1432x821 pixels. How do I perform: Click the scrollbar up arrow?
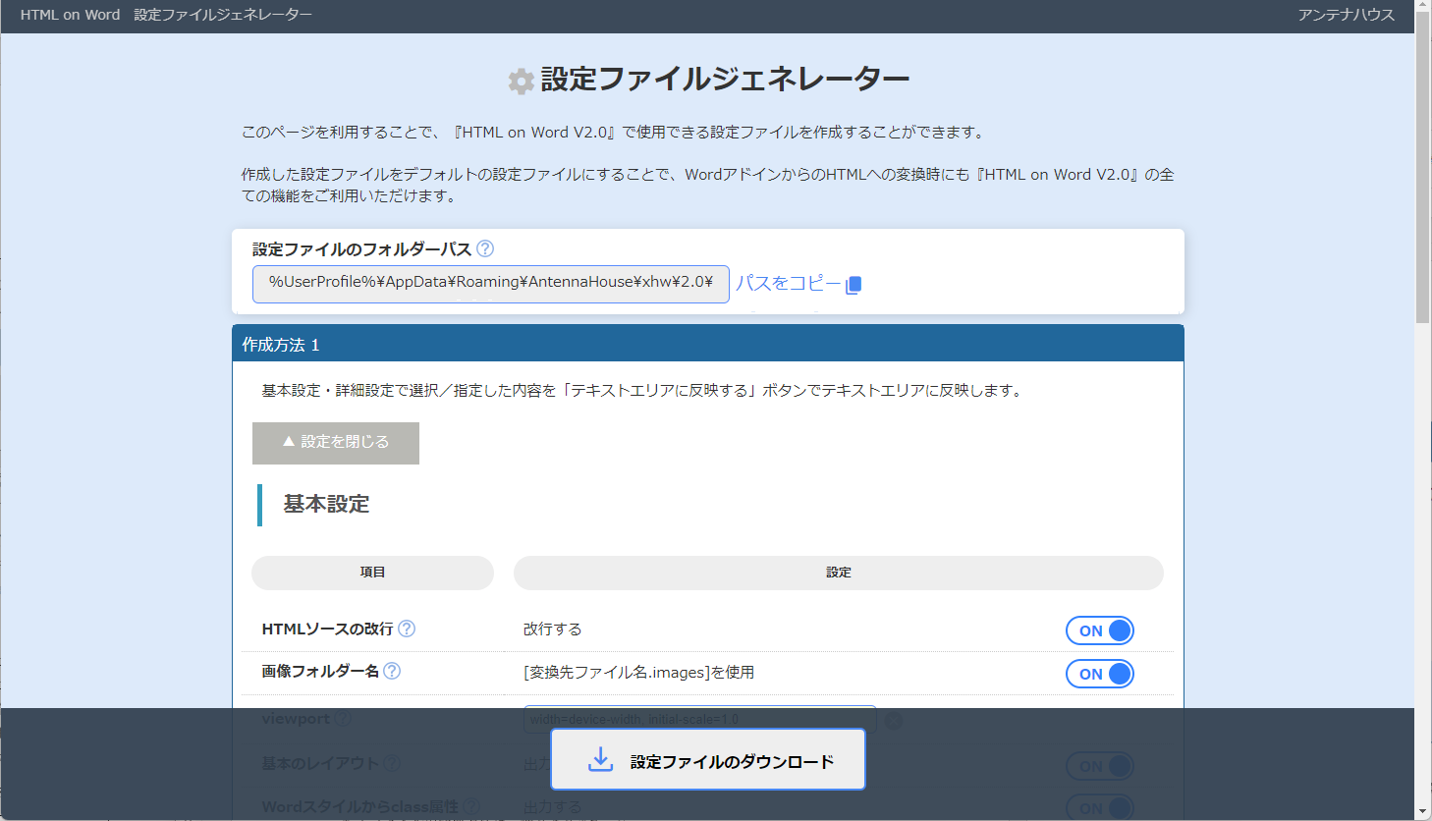(1422, 7)
